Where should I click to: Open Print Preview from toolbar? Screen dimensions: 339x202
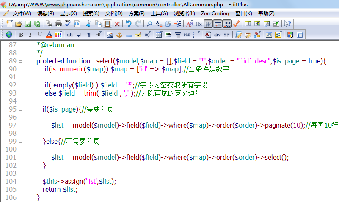[49, 24]
